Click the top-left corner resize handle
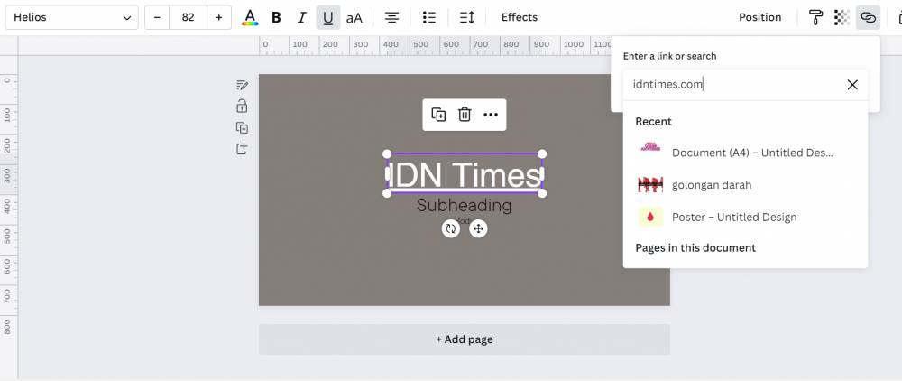The width and height of the screenshot is (902, 381). click(x=387, y=153)
